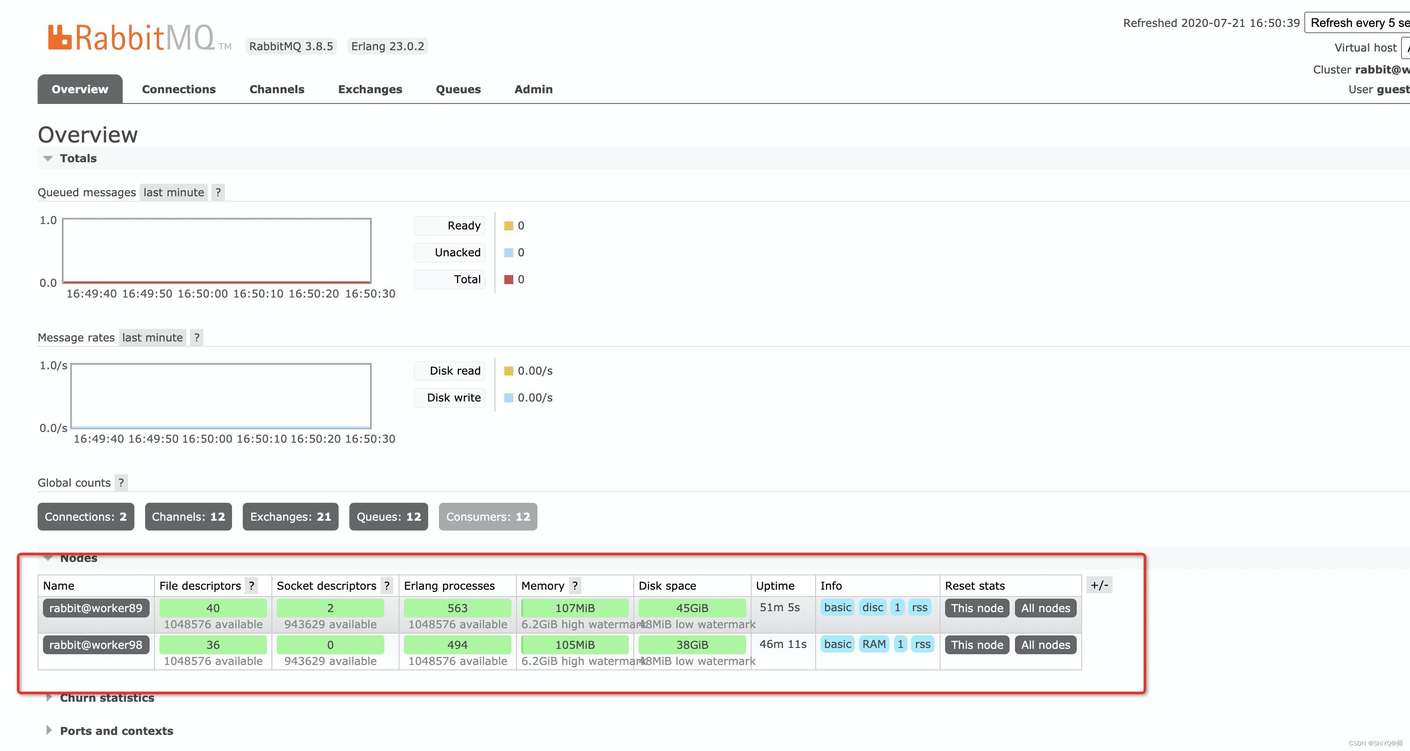Reset stats on This node for worker89
The height and width of the screenshot is (751, 1410).
[977, 608]
